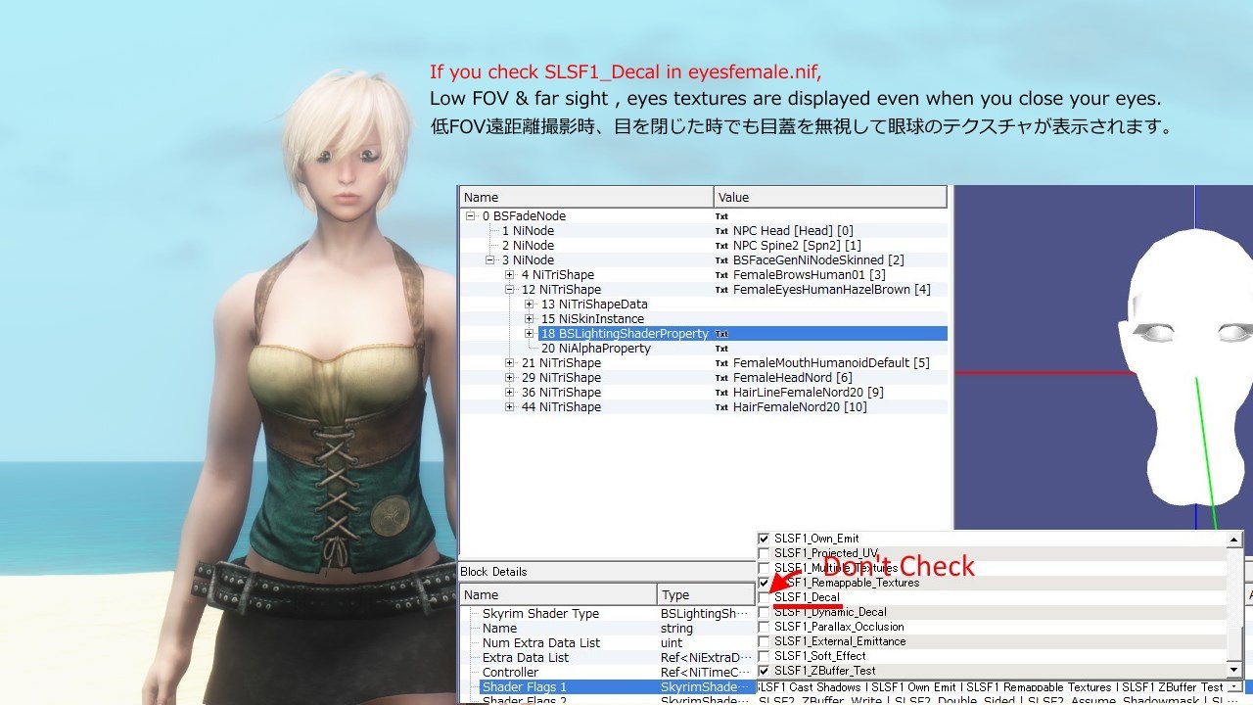Click the FemaleHeadNord [6] value
The height and width of the screenshot is (705, 1253).
tap(793, 378)
